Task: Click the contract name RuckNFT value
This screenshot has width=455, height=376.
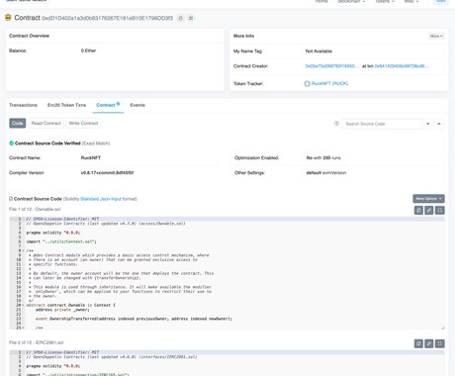Action: 91,158
